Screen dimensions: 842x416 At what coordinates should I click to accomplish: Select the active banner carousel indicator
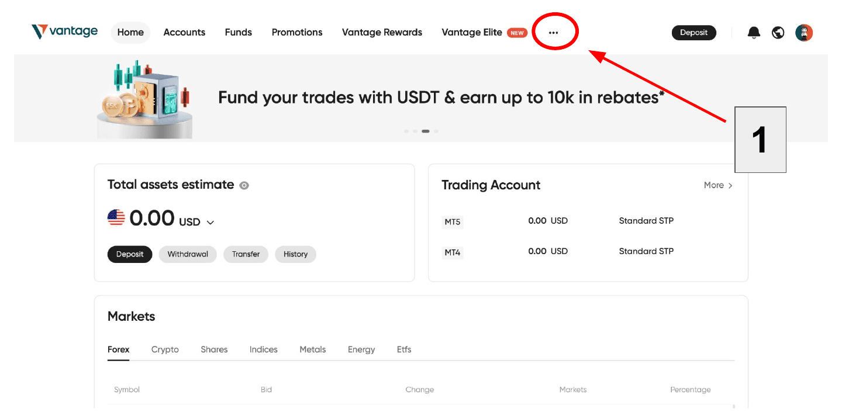tap(426, 131)
